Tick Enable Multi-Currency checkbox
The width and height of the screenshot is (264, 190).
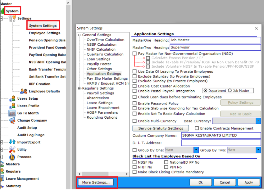(135, 121)
